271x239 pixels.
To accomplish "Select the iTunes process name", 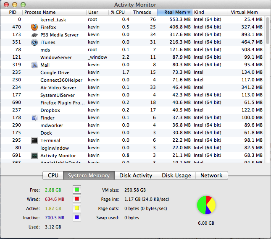I will coord(48,42).
